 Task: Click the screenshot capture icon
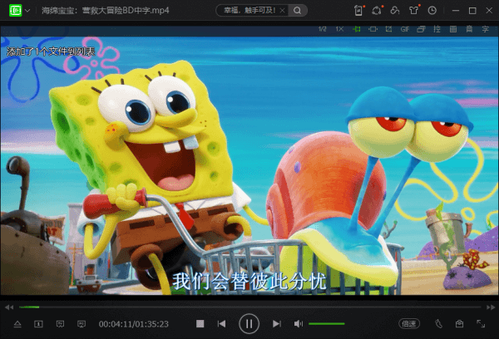388,29
